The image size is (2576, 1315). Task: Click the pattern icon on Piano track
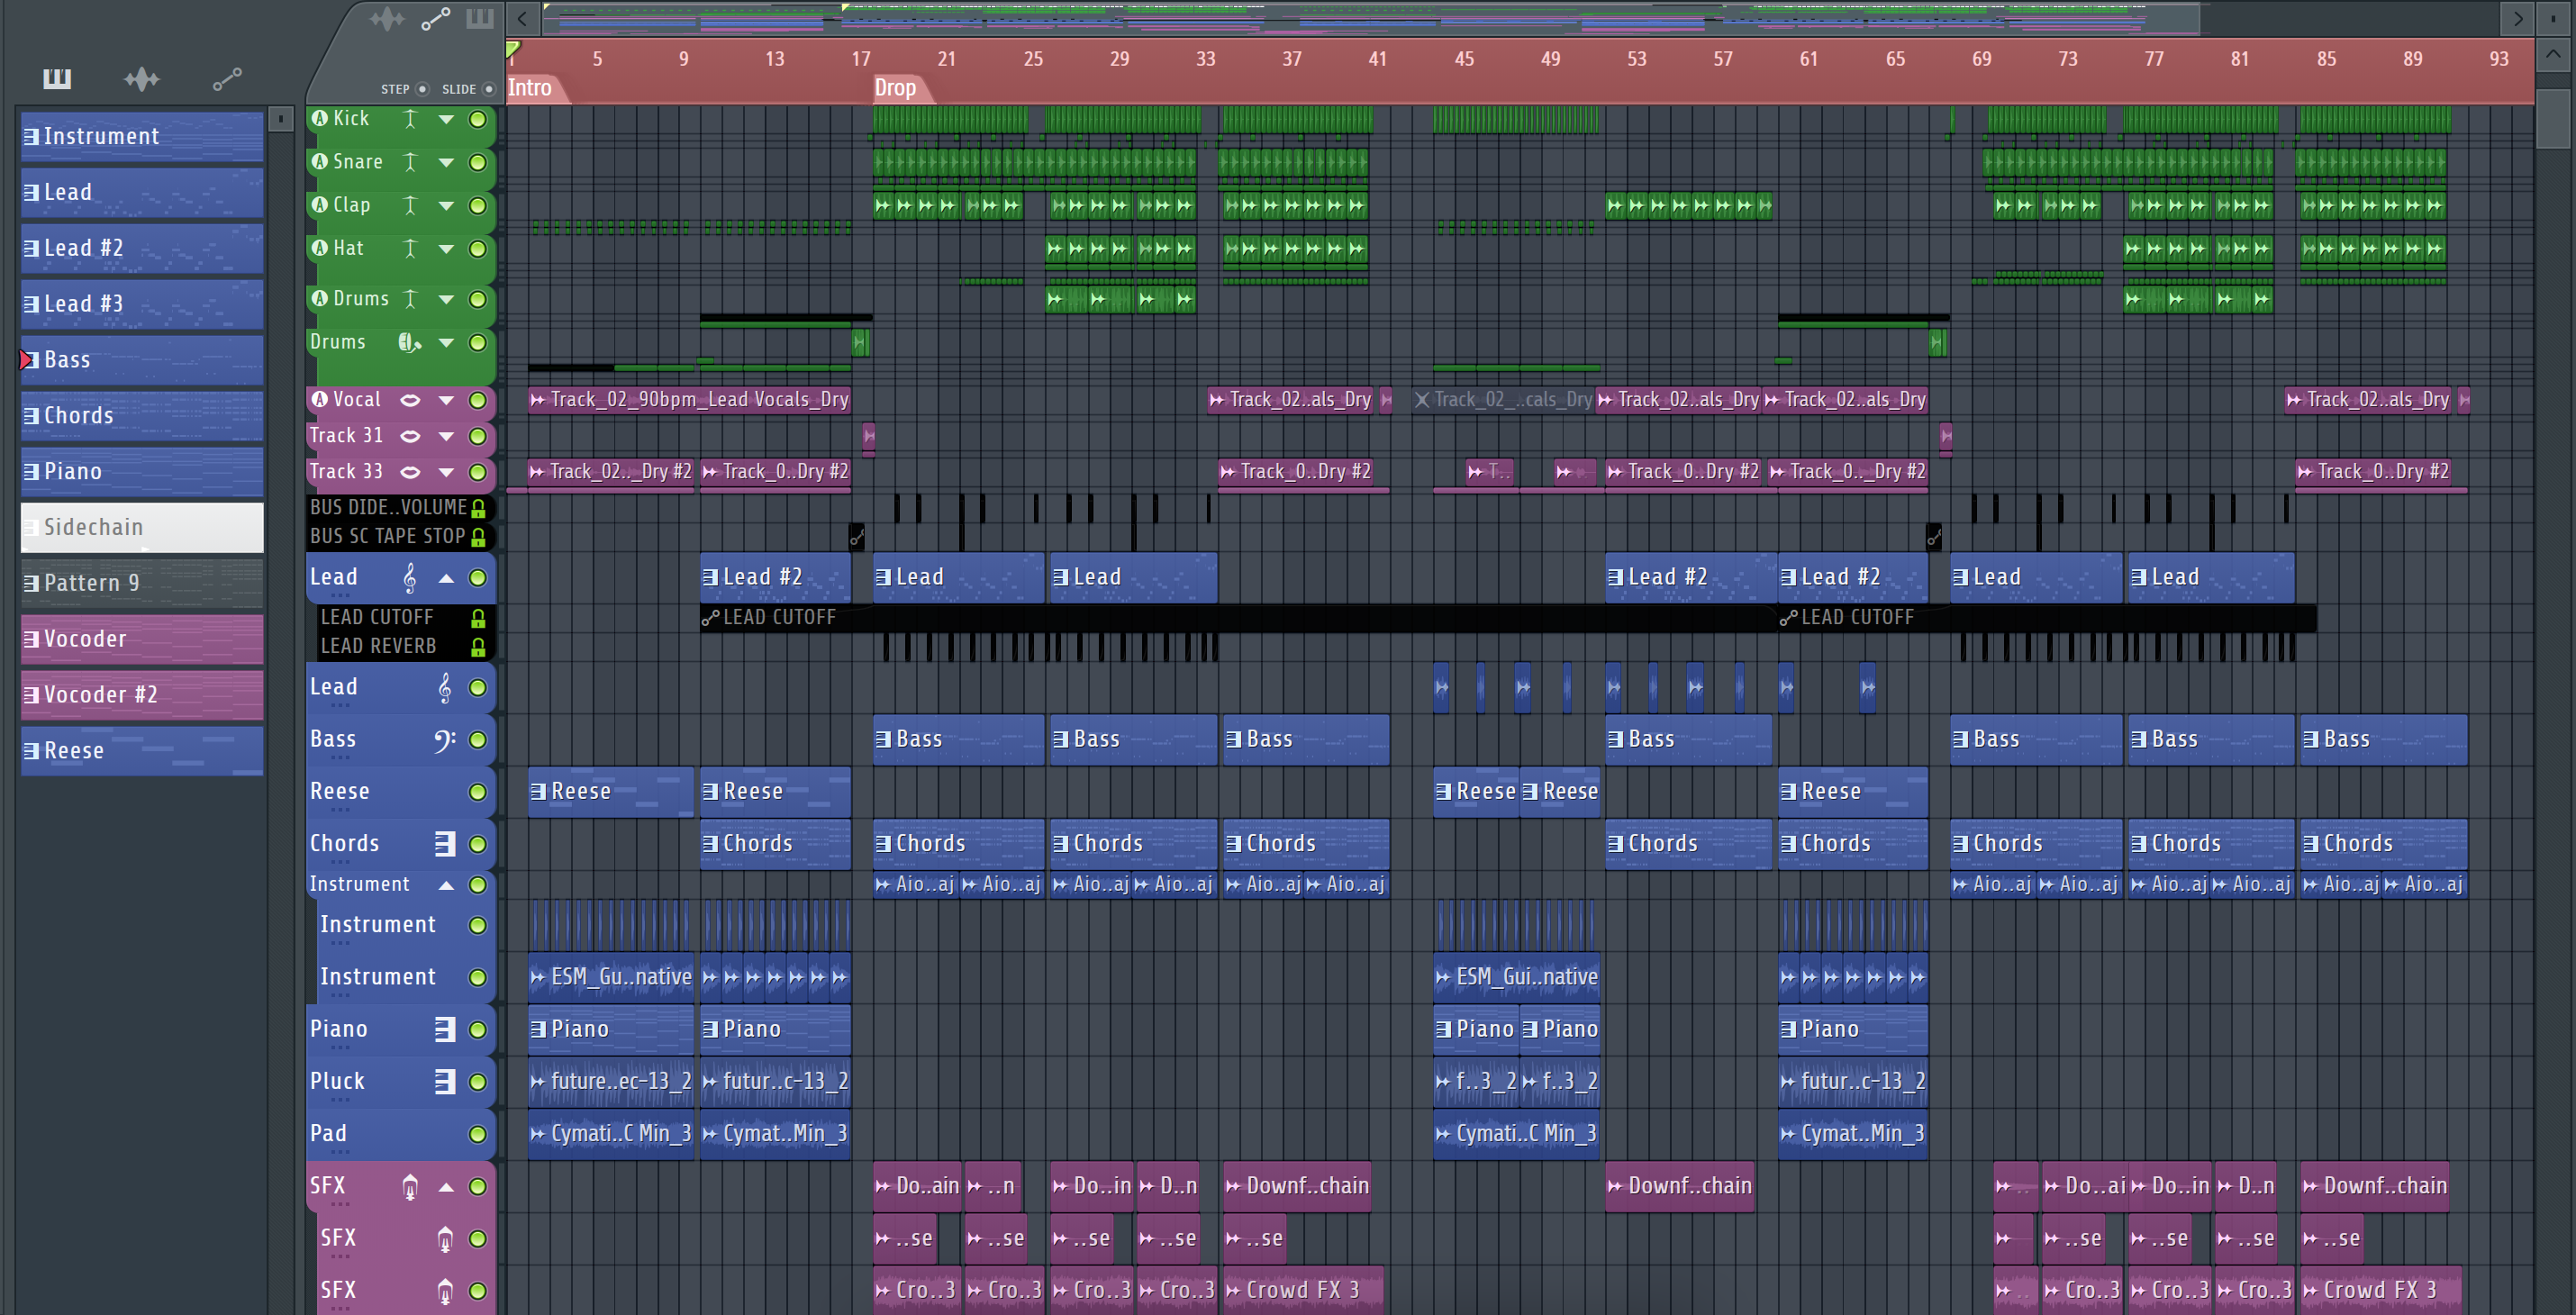pyautogui.click(x=445, y=1029)
